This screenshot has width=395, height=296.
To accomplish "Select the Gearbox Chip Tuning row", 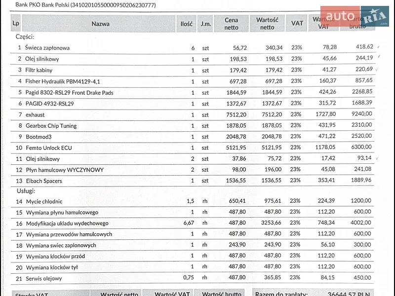I will point(193,126).
